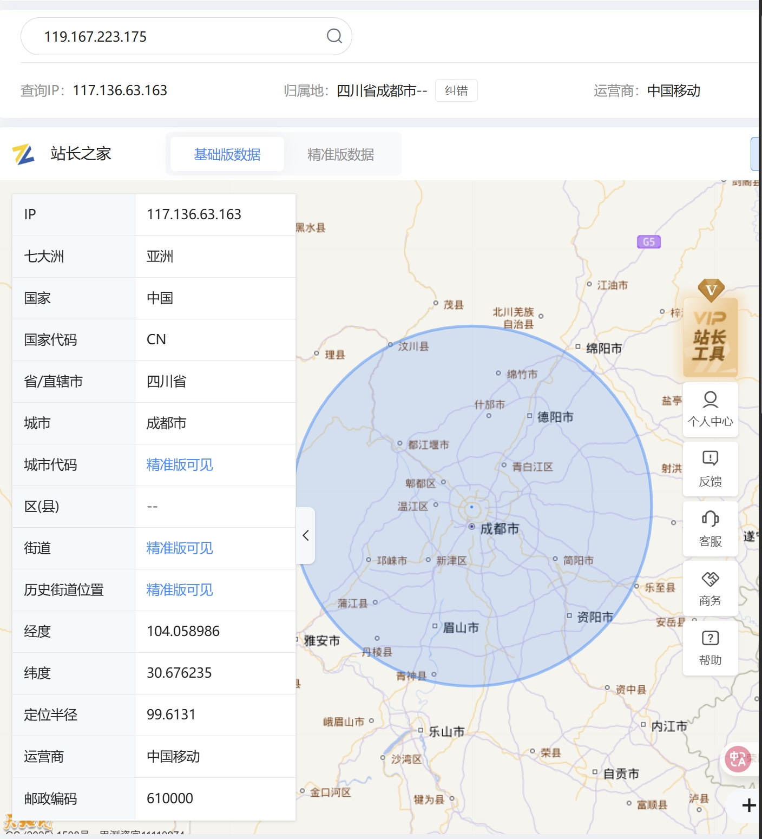Screen dimensions: 762x839
Task: Click 德阳市 label on map
Action: [555, 417]
